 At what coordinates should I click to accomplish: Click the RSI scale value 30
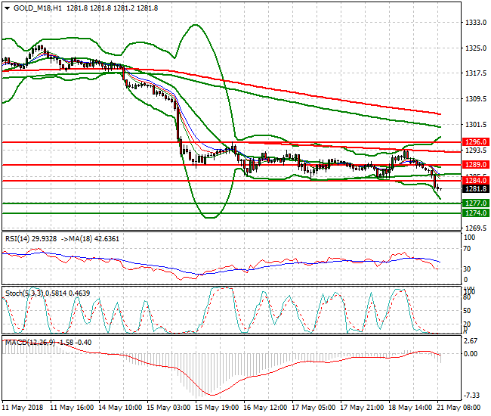(467, 269)
